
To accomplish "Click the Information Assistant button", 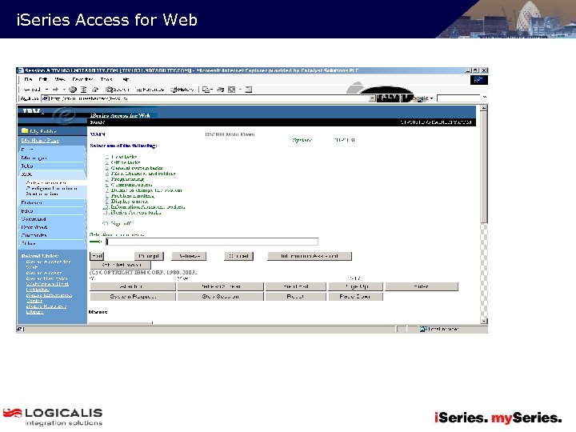I will point(310,256).
